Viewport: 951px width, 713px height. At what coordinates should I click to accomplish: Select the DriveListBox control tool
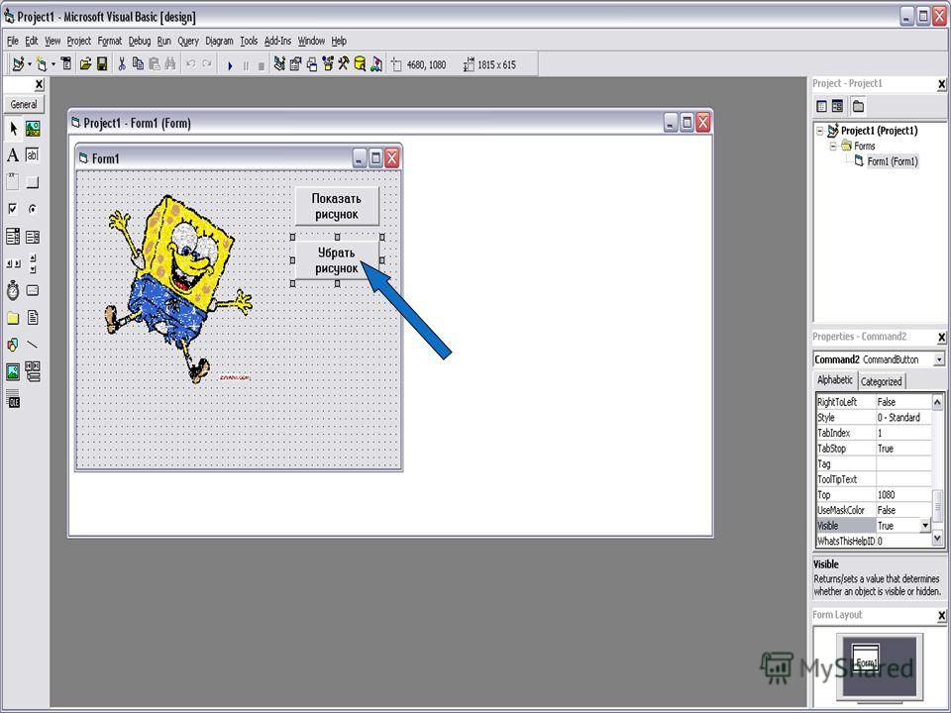tap(33, 291)
